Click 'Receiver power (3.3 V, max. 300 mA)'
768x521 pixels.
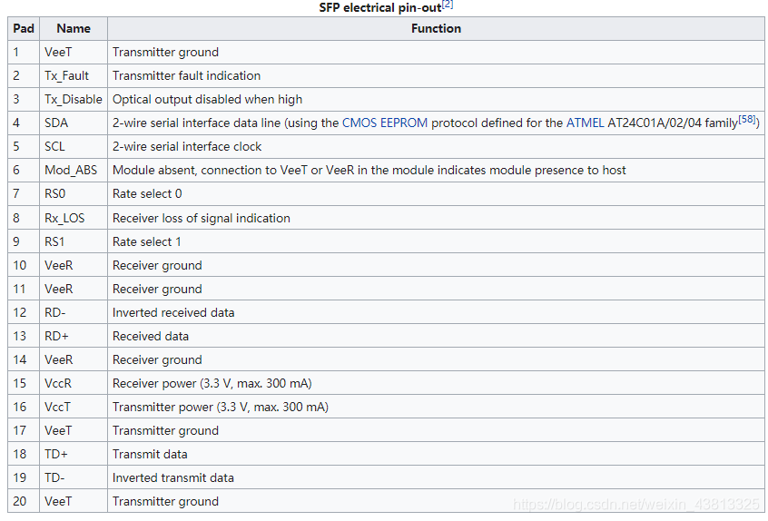[212, 383]
